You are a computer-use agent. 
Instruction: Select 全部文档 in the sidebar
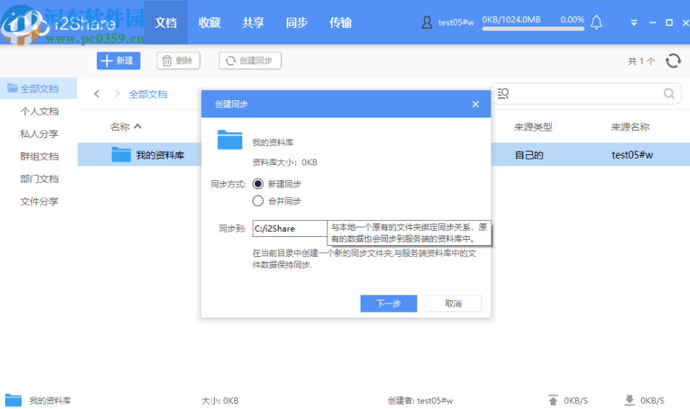click(38, 89)
